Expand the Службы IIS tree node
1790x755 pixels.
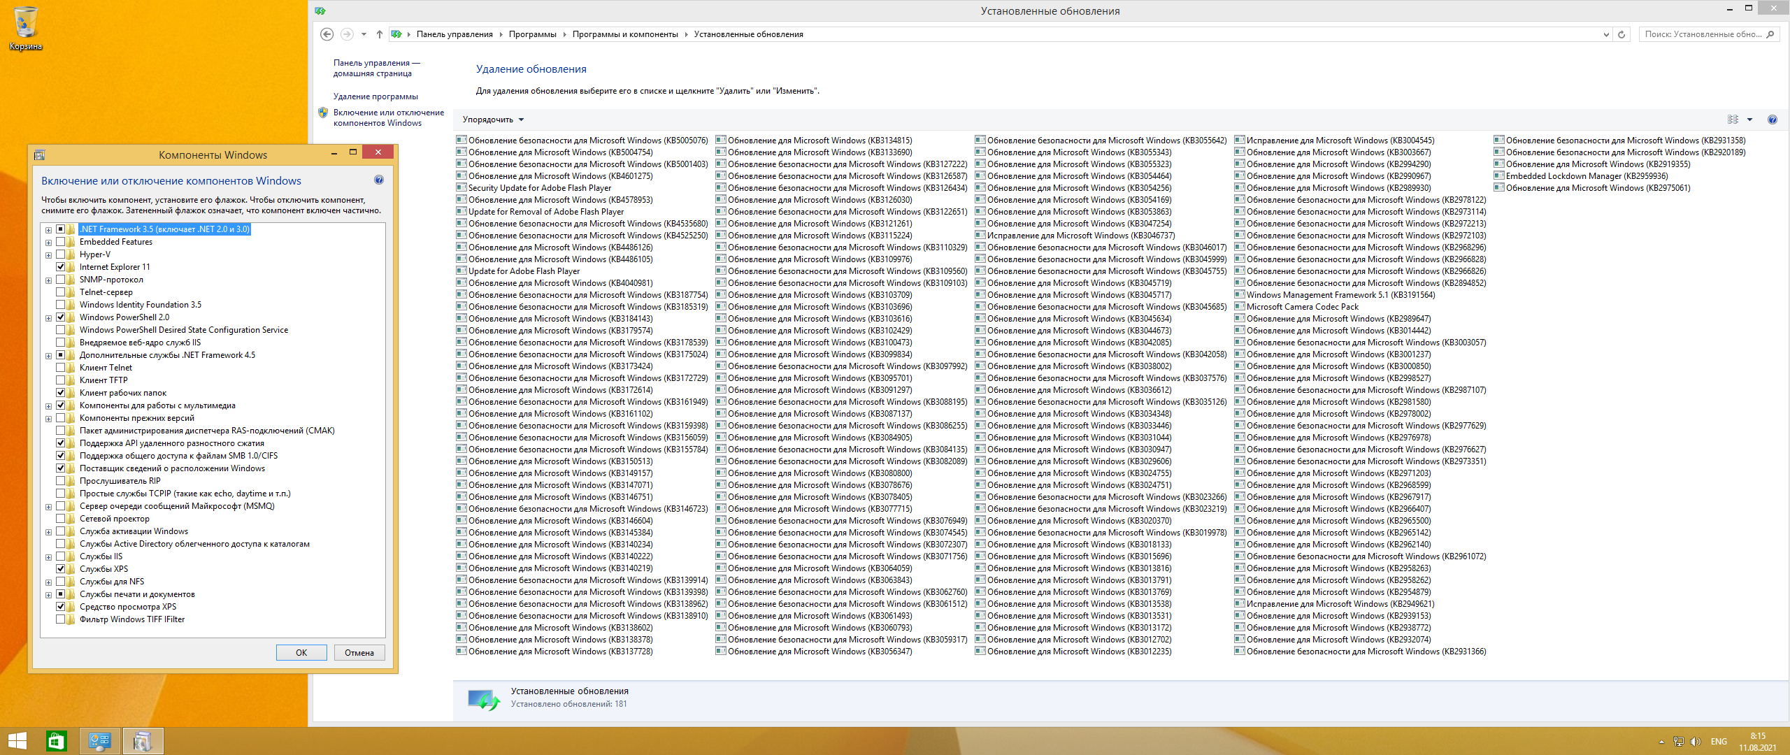(x=48, y=557)
